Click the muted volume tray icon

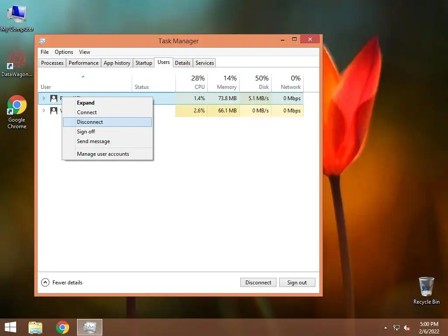pyautogui.click(x=407, y=328)
